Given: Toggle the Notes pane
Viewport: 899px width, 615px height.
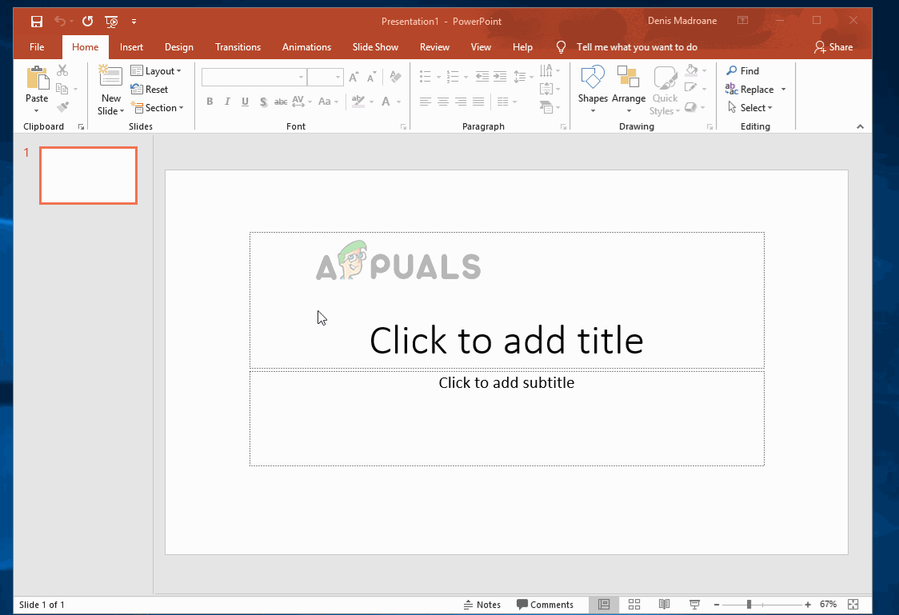Looking at the screenshot, I should [482, 605].
